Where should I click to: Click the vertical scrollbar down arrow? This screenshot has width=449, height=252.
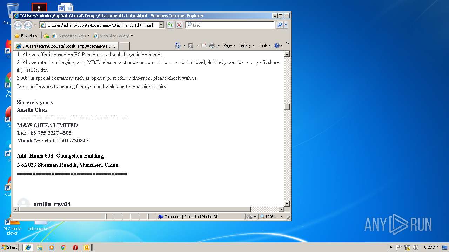[x=287, y=203]
